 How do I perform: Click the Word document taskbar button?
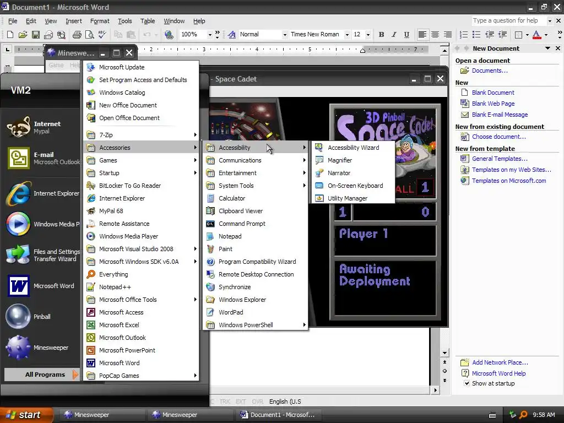click(278, 415)
